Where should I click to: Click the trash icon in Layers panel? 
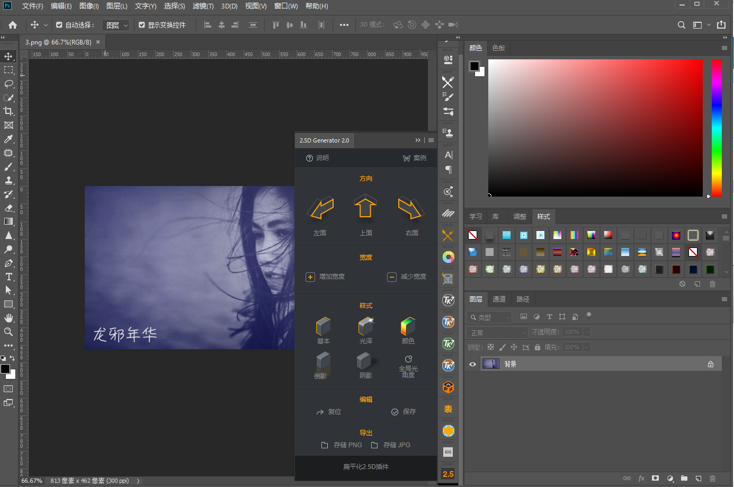tap(712, 479)
